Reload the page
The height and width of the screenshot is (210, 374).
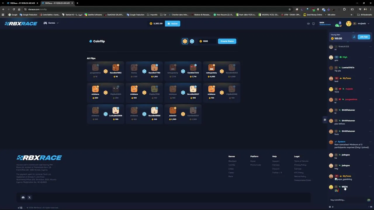point(14,9)
